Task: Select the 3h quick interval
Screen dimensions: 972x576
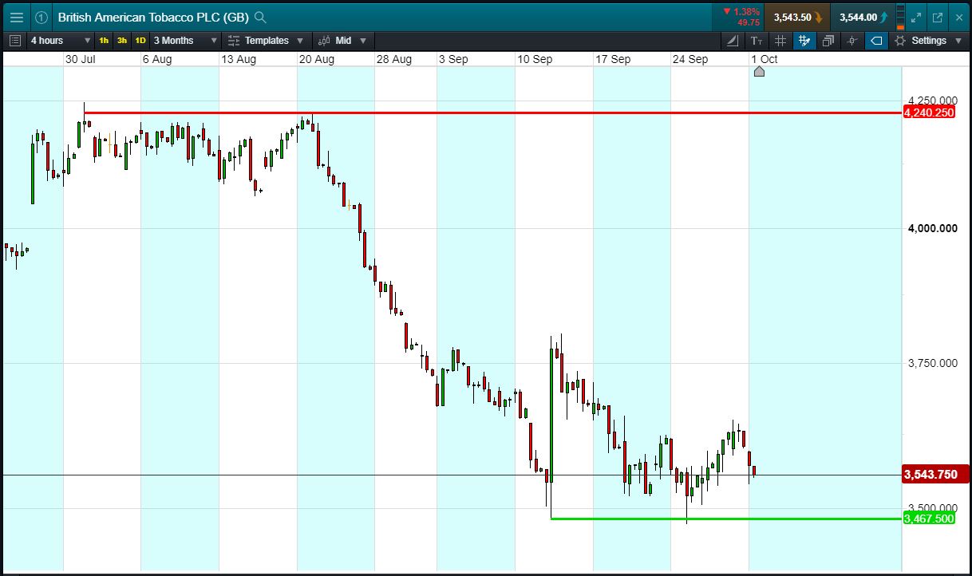Action: (122, 41)
